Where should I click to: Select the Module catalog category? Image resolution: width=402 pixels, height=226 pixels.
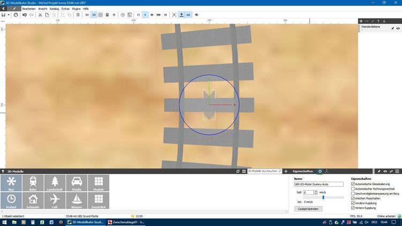tap(99, 183)
